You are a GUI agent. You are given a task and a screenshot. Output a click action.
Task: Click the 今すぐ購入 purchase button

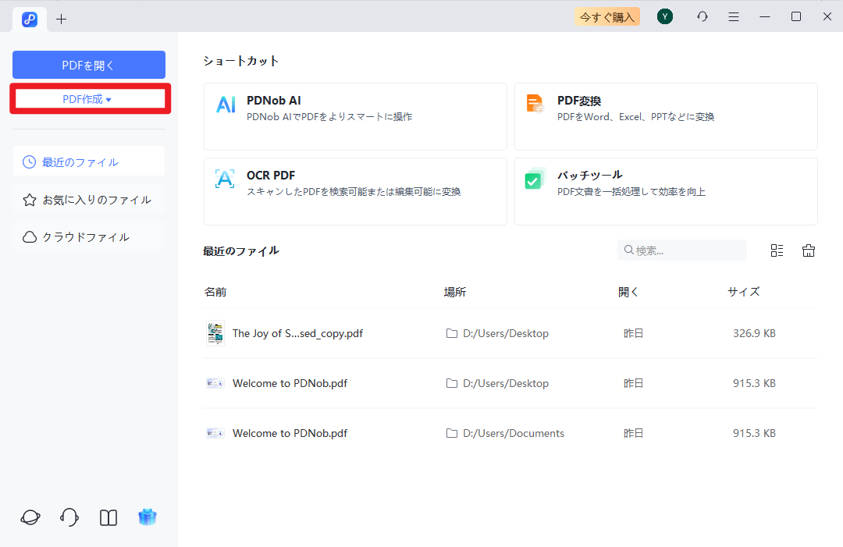coord(606,16)
